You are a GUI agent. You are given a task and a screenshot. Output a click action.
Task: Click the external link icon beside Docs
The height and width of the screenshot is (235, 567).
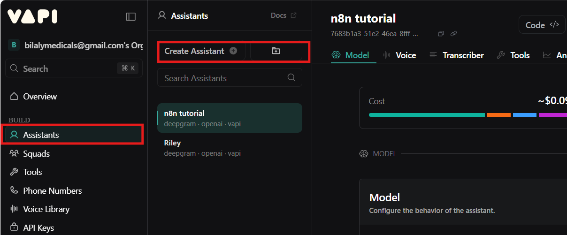294,15
